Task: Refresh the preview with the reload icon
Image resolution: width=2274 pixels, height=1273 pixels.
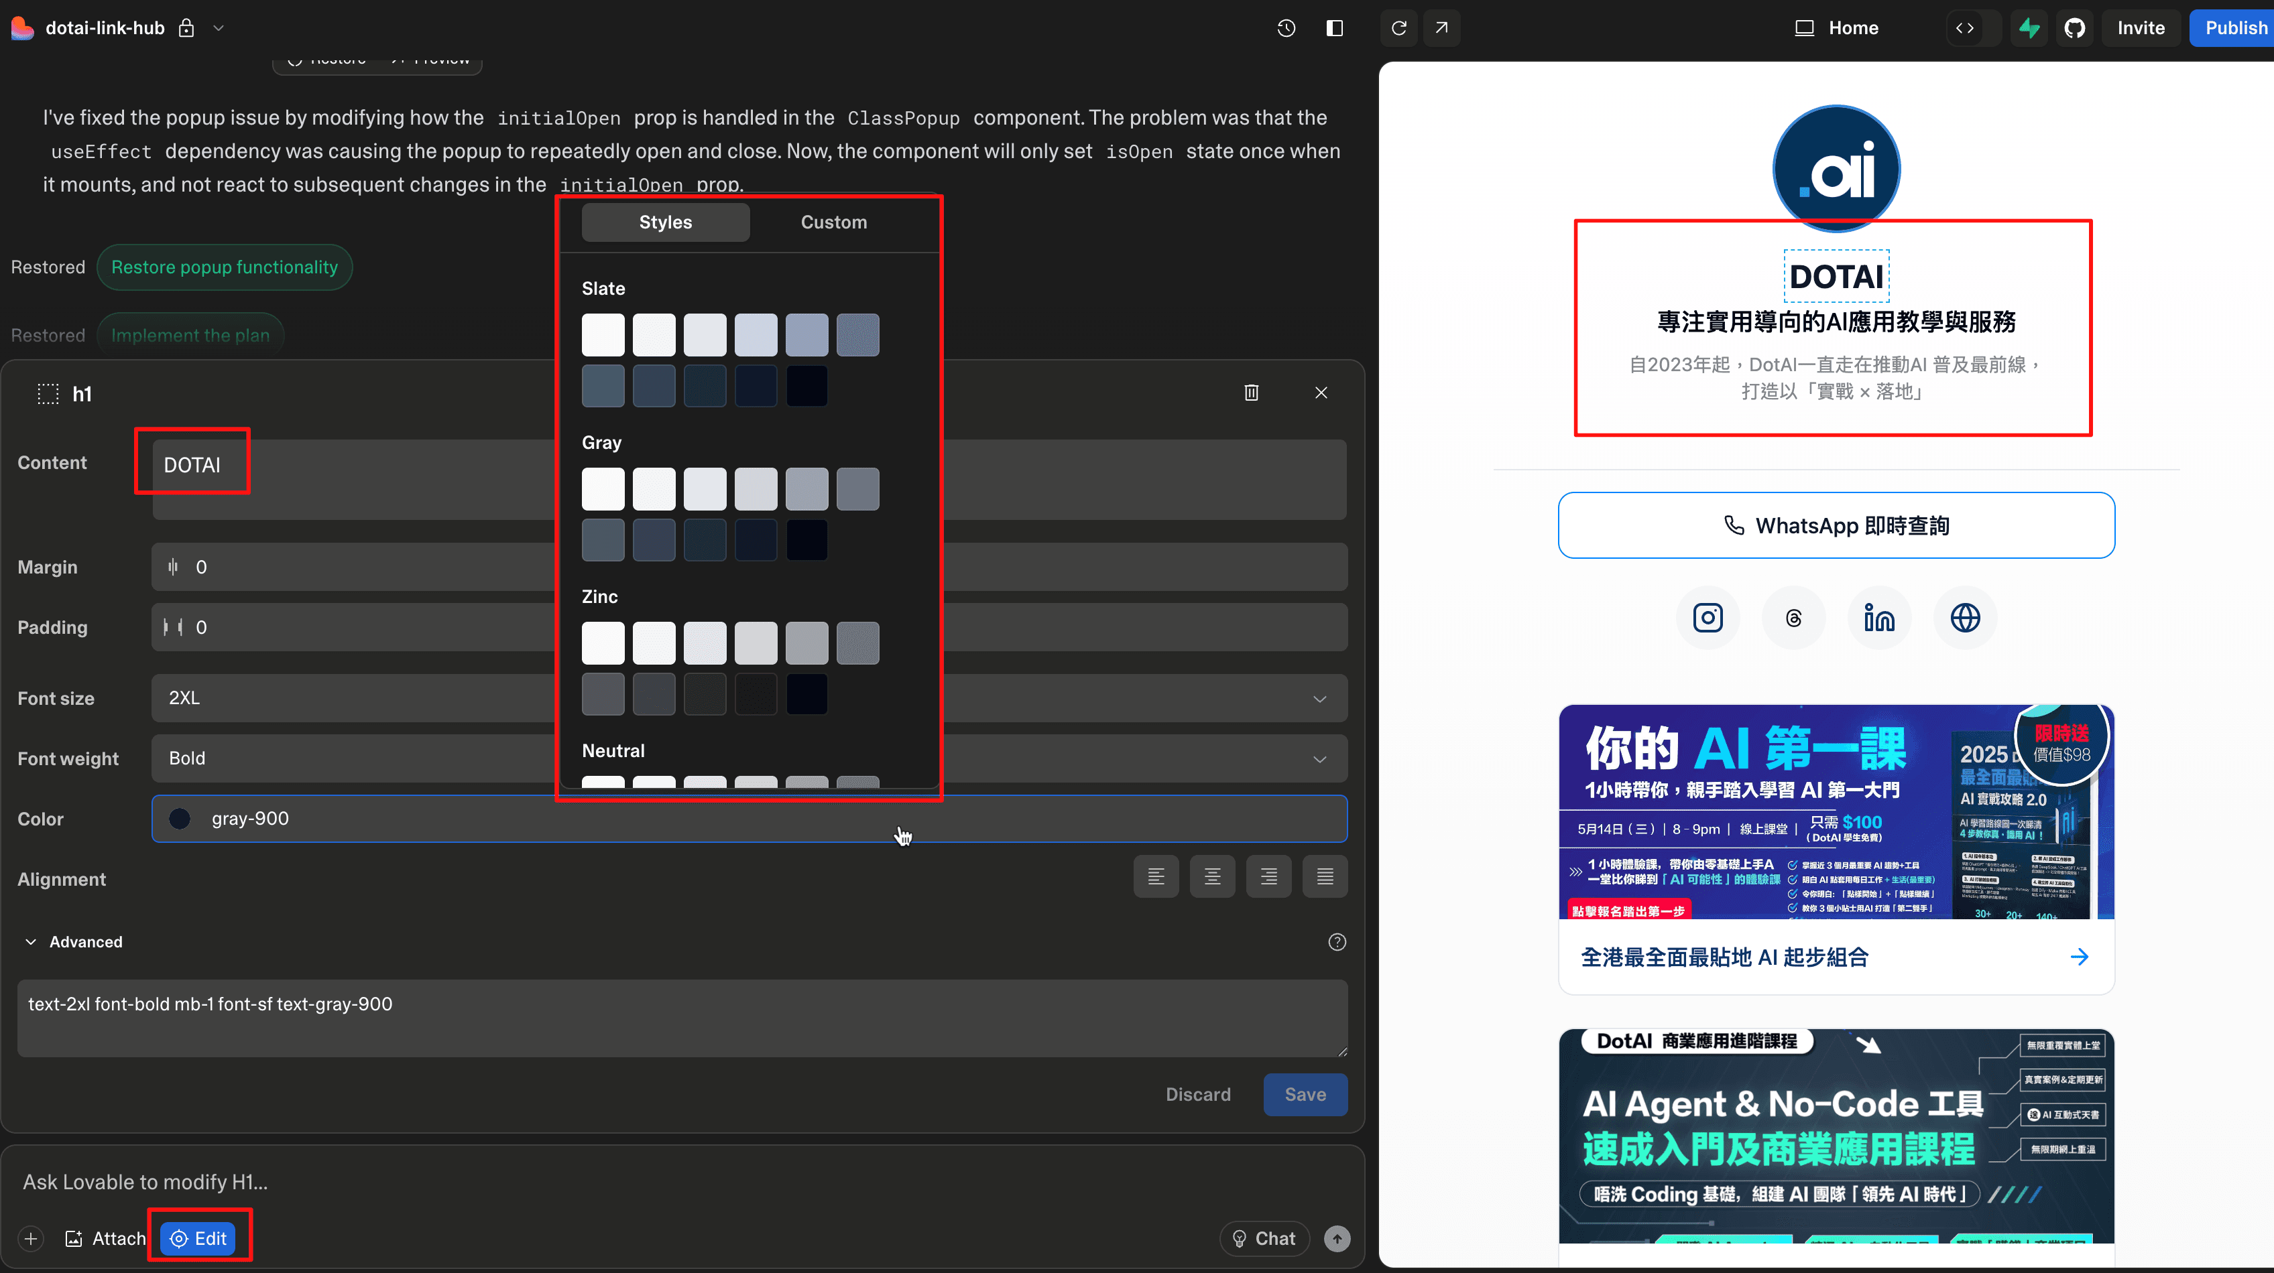Action: click(x=1399, y=28)
